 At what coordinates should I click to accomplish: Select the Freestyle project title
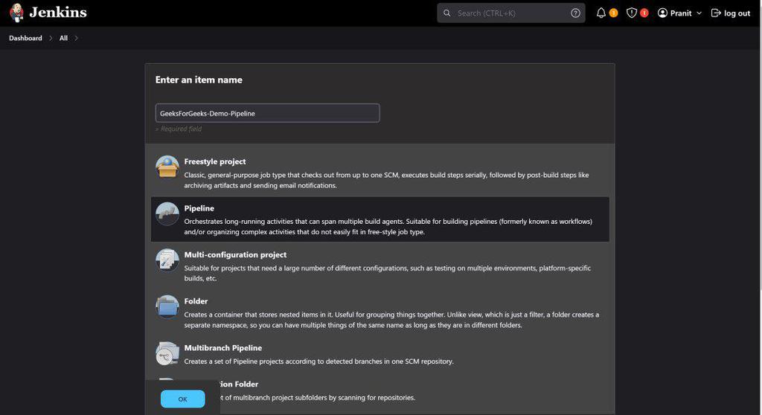tap(215, 161)
